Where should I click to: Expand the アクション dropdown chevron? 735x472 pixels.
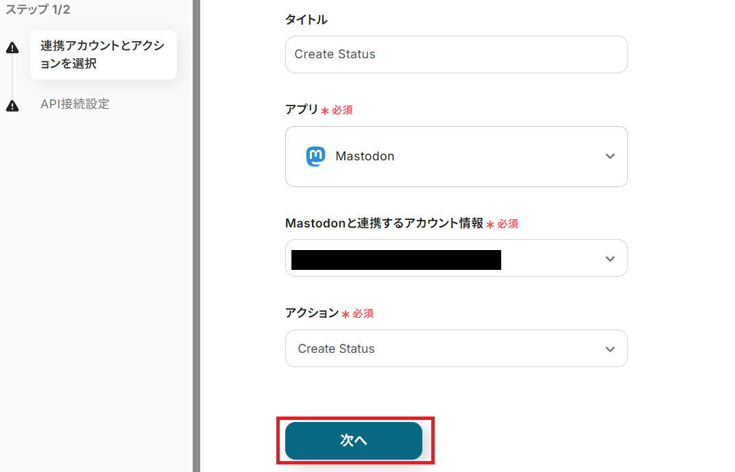pos(610,349)
